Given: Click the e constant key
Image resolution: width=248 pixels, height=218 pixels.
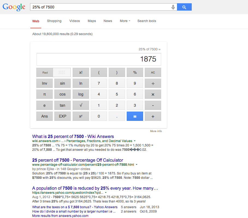Looking at the screenshot, I should coord(45,105).
